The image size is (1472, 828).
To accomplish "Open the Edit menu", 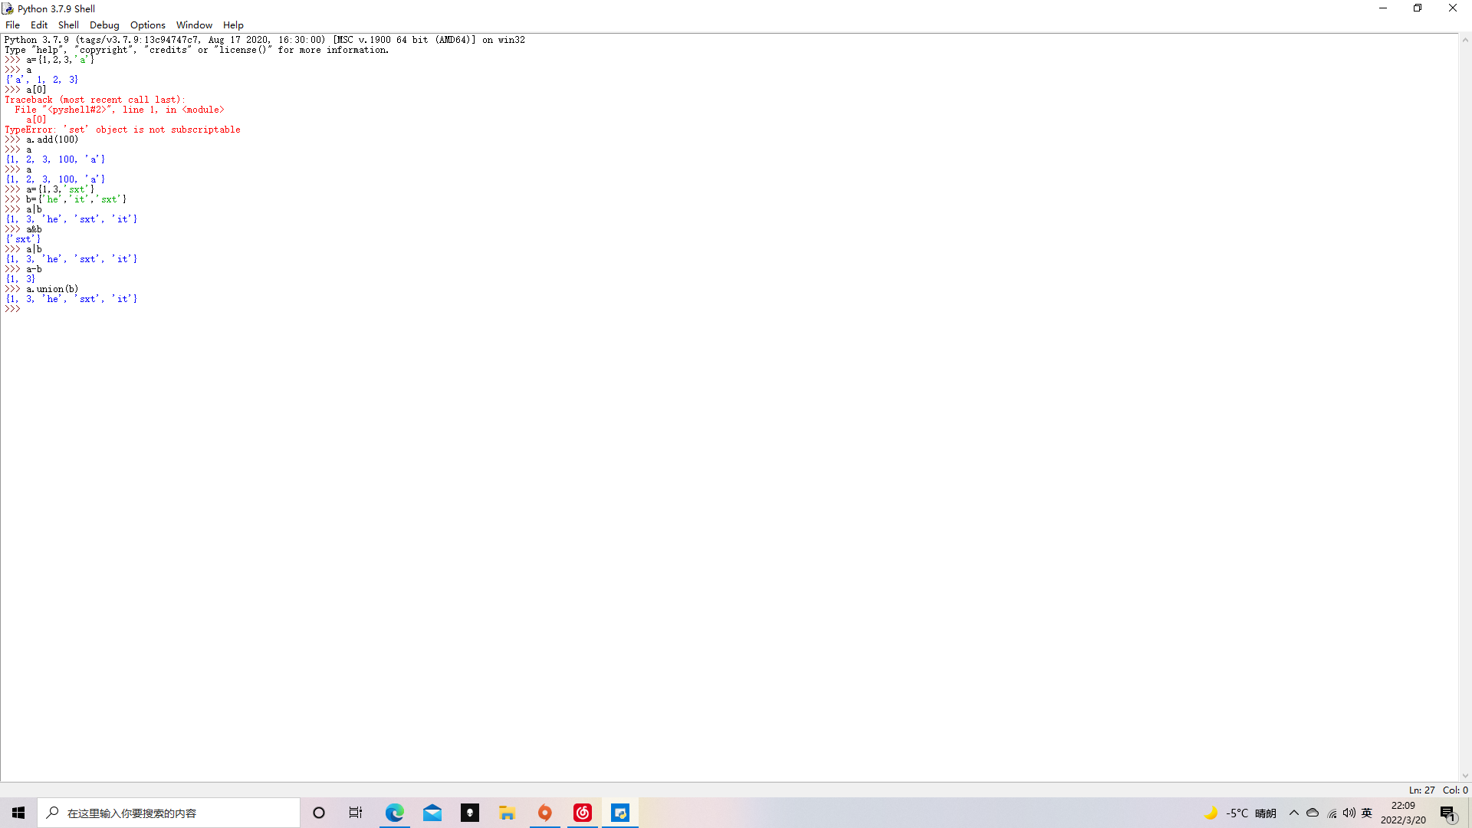I will (39, 25).
